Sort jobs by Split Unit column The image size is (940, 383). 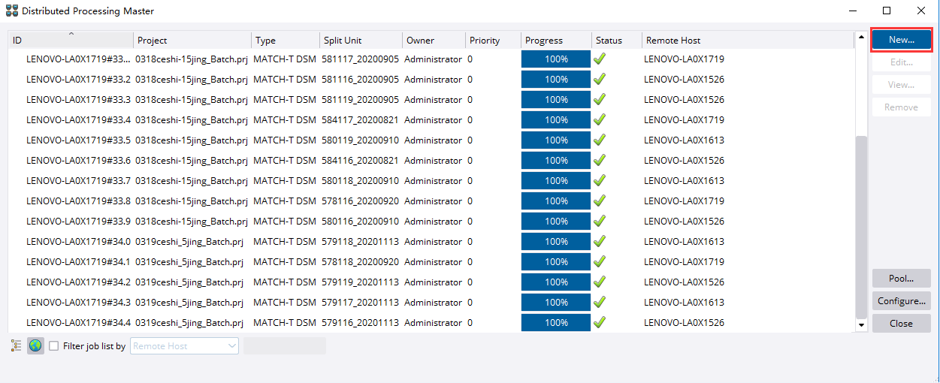(359, 41)
